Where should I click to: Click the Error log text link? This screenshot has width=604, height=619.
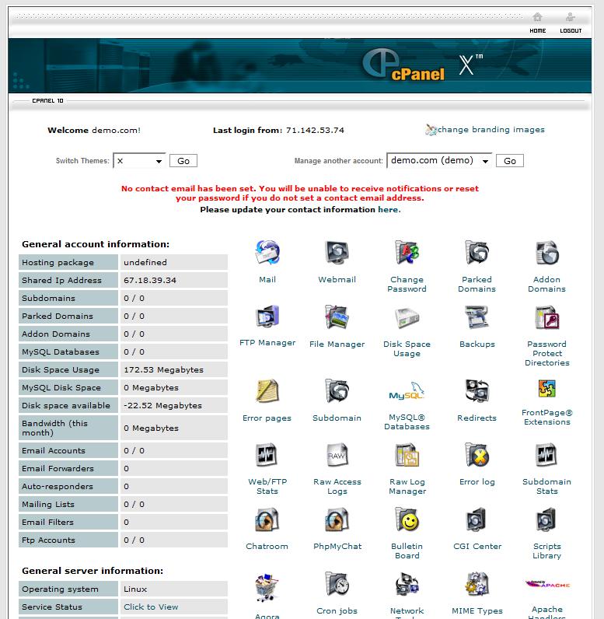(477, 482)
